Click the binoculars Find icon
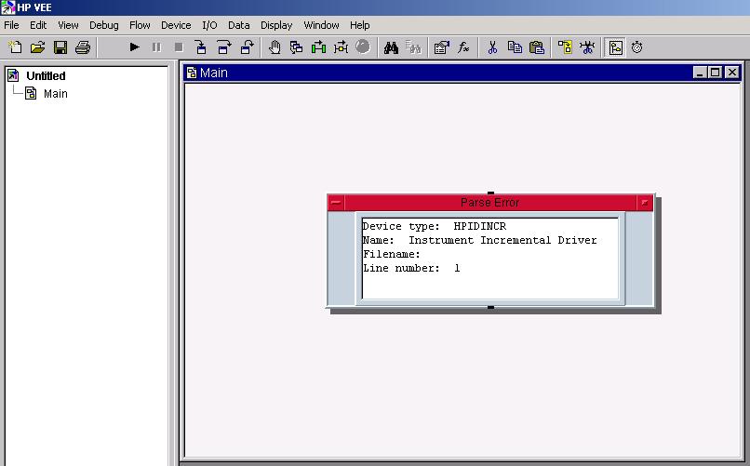 [x=392, y=47]
